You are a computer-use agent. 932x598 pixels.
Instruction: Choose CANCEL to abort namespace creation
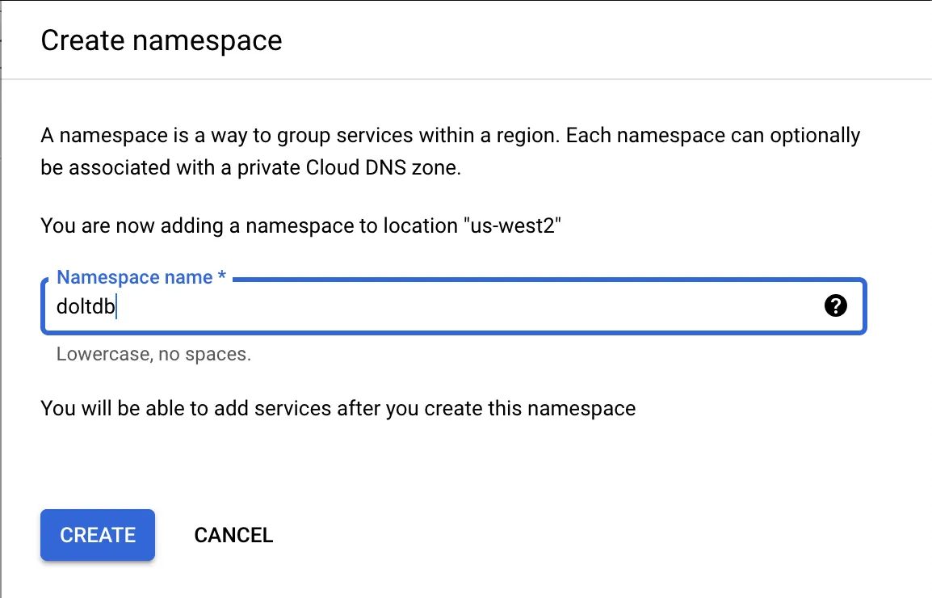pyautogui.click(x=233, y=535)
